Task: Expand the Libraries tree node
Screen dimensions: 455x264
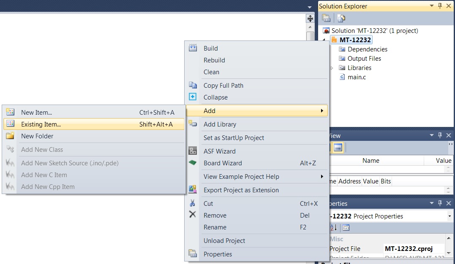Action: pyautogui.click(x=332, y=68)
